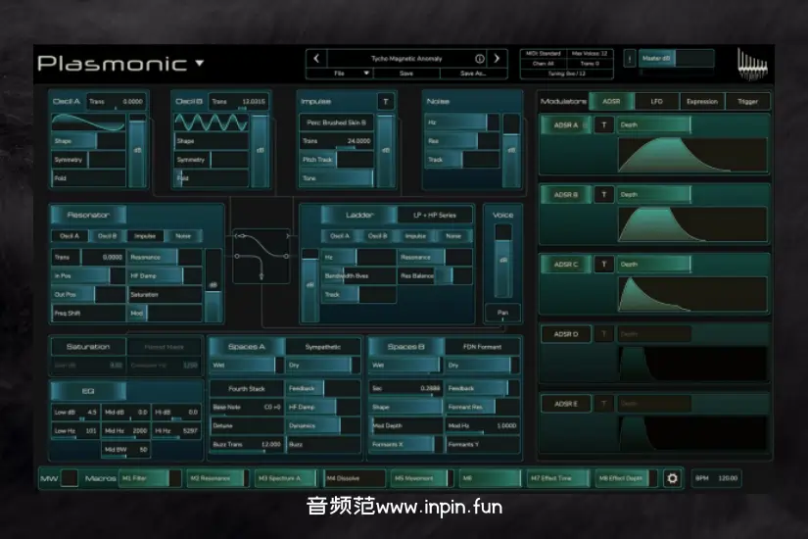Click Max Voices: 12 setting
This screenshot has height=539, width=808.
[590, 54]
